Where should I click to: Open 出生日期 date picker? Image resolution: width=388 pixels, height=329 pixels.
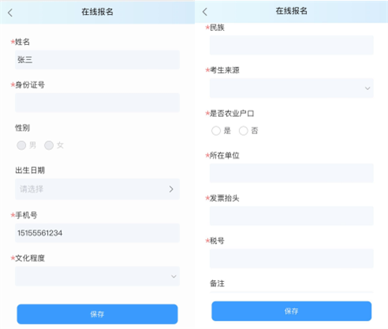coord(97,189)
